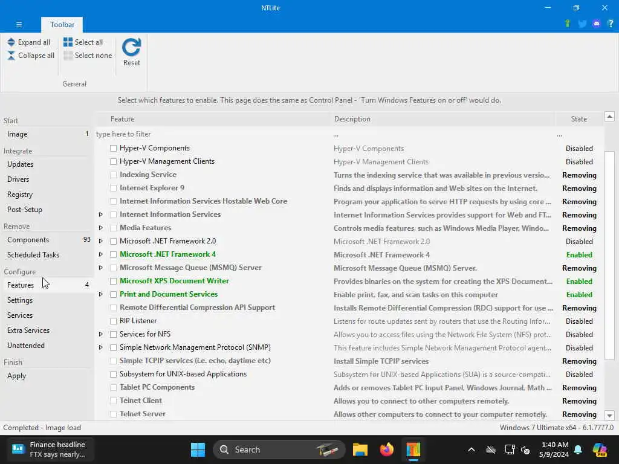Open Windows Start menu
This screenshot has width=619, height=464.
pos(198,449)
